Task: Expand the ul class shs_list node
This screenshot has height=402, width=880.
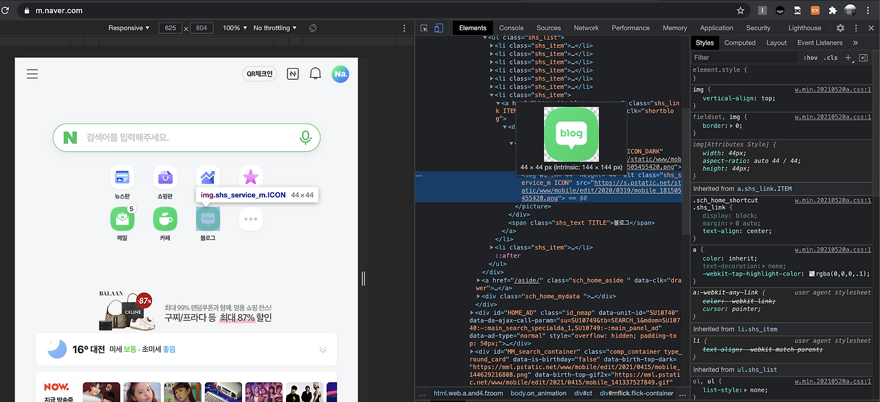Action: tap(485, 38)
